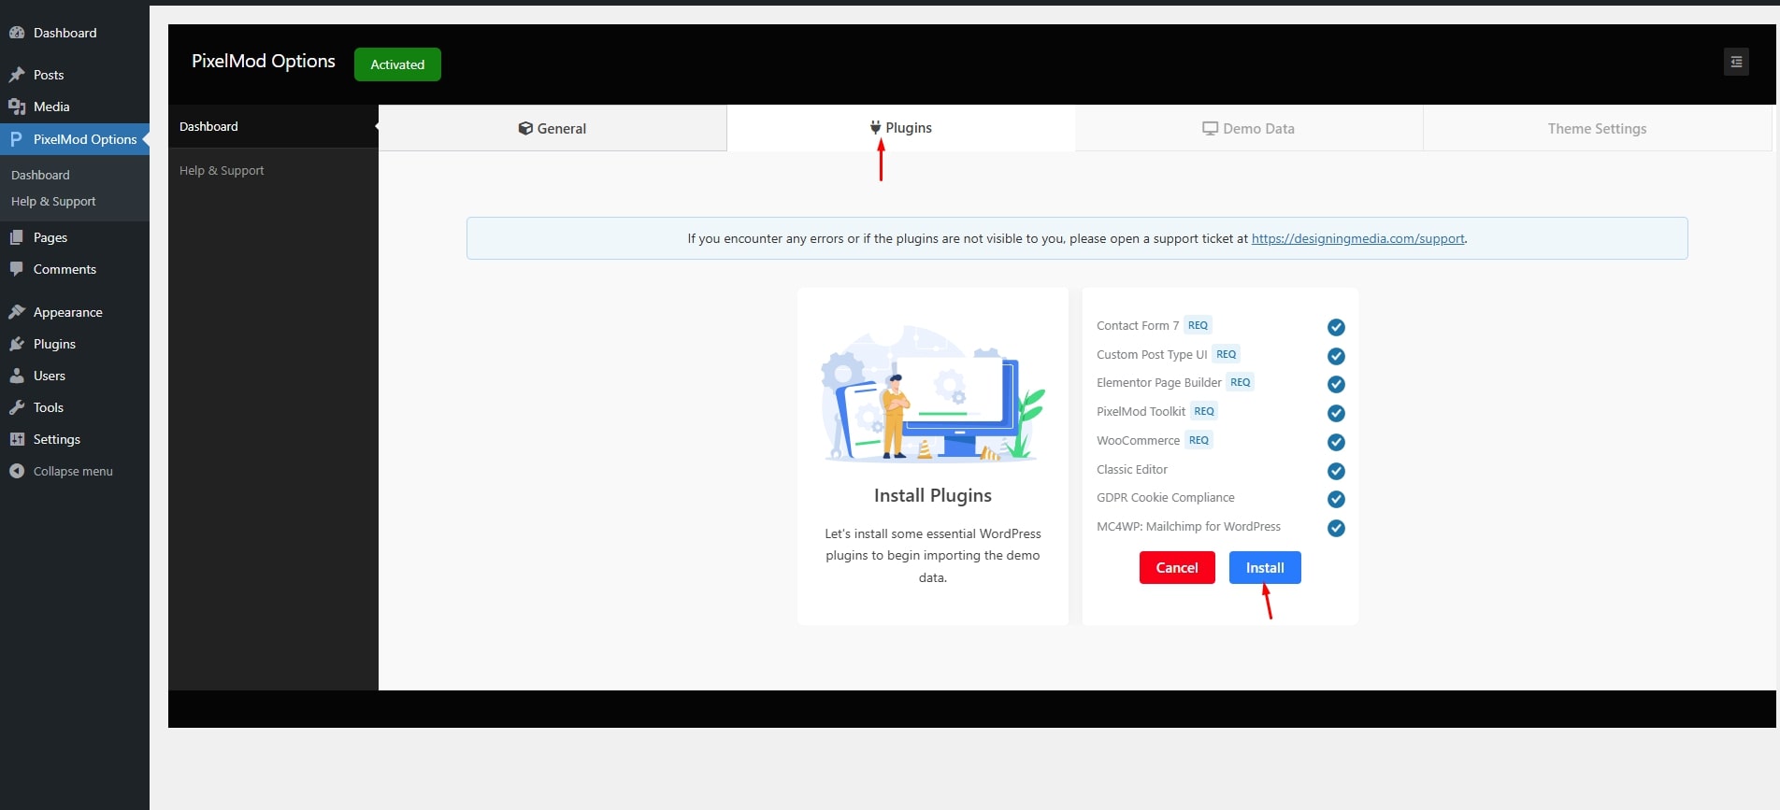Click the REQ badge next to Contact Form 7

pos(1198,325)
